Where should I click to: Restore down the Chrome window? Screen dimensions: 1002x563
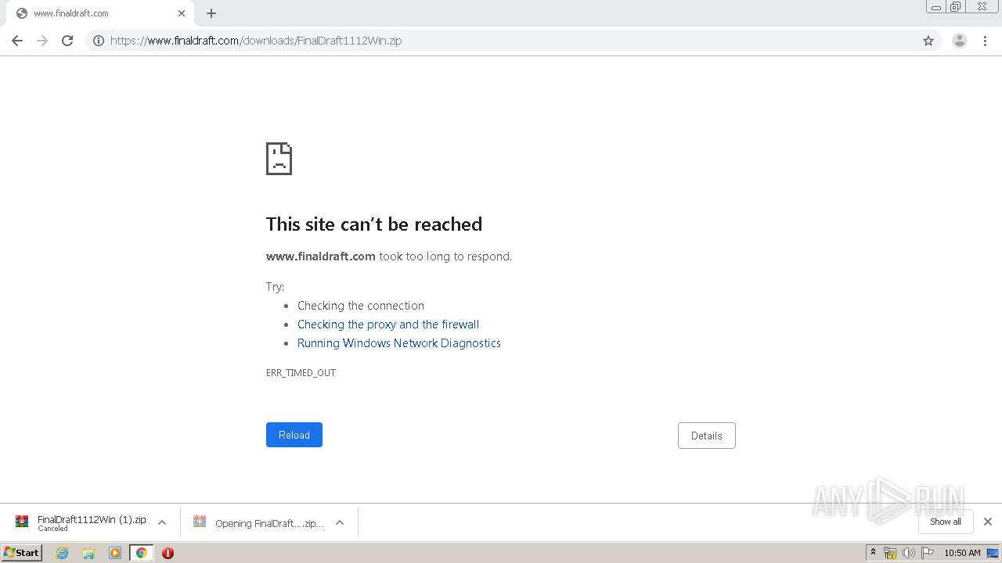tap(956, 7)
